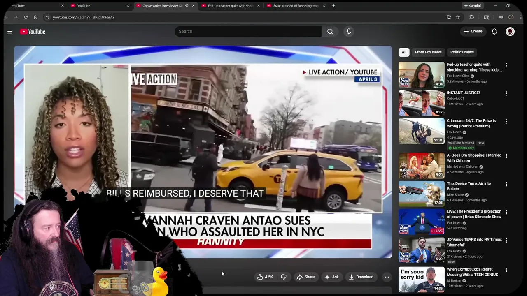
Task: Open more actions under the video
Action: click(387, 277)
